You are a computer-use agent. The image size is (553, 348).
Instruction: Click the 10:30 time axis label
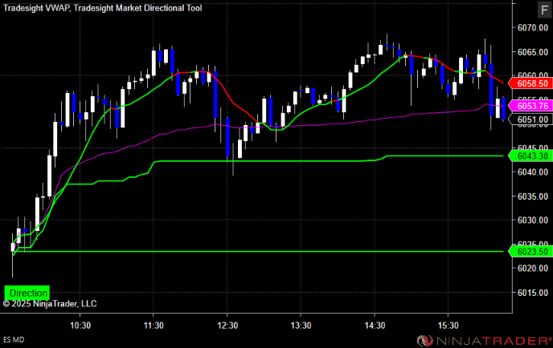tap(80, 326)
